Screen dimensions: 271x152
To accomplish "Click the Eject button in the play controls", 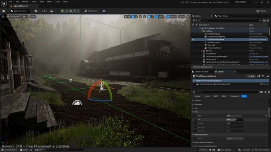I will point(75,11).
